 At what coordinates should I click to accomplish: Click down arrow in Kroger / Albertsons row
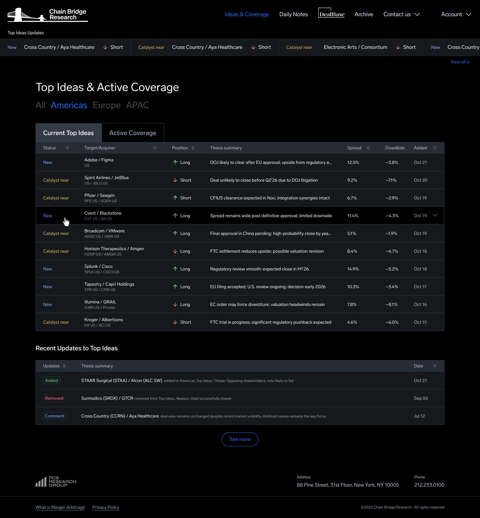pos(175,322)
